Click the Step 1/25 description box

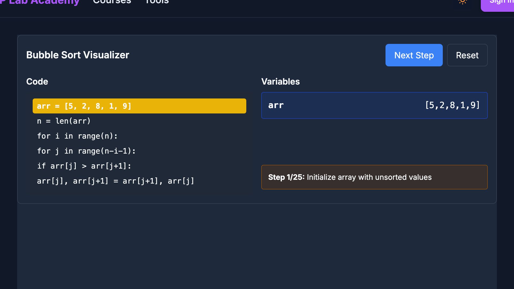pyautogui.click(x=374, y=177)
